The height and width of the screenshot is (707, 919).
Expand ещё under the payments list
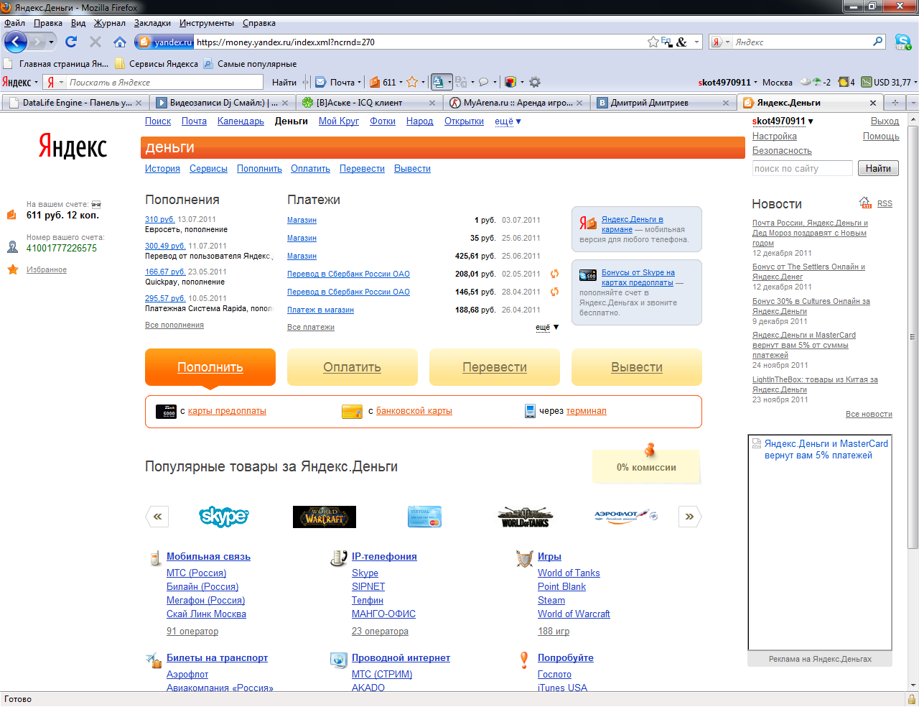[x=547, y=327]
